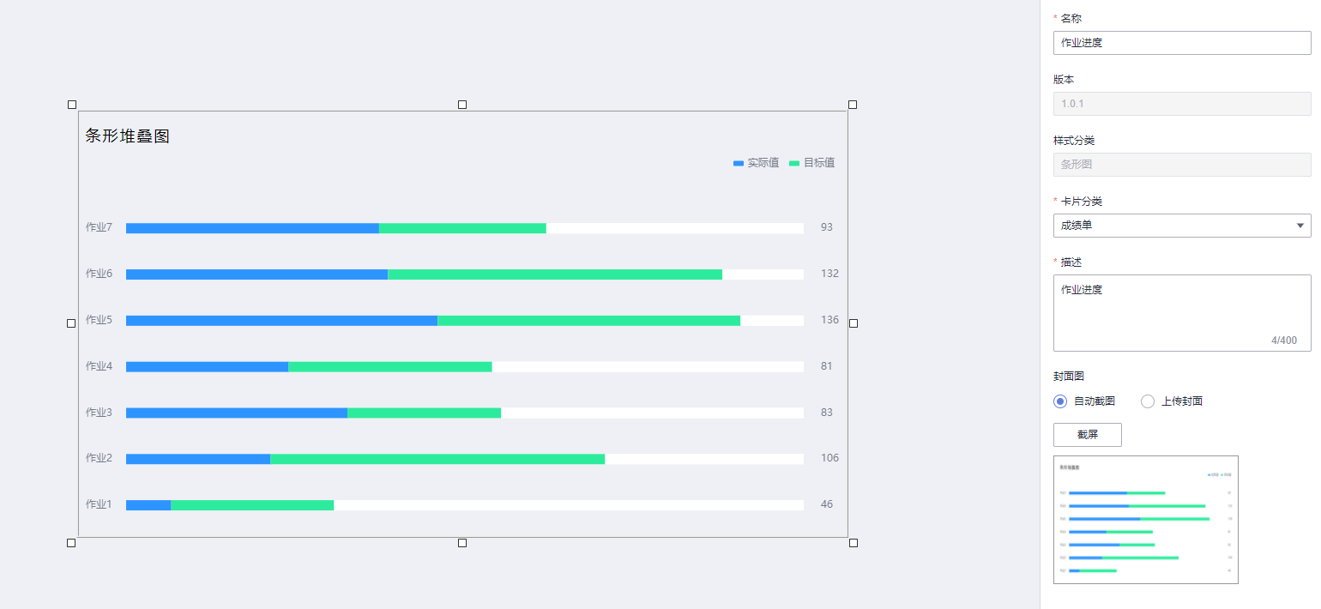Image resolution: width=1321 pixels, height=609 pixels.
Task: Click the top-left resize handle of the chart
Action: [72, 105]
